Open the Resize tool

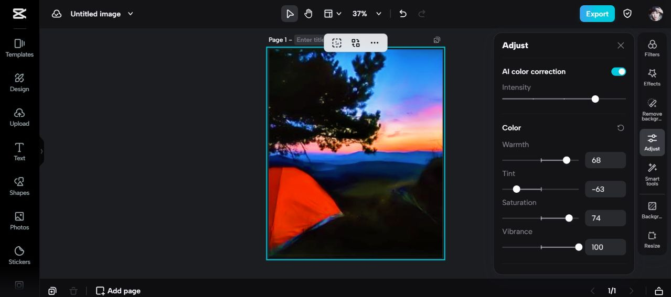click(x=652, y=240)
